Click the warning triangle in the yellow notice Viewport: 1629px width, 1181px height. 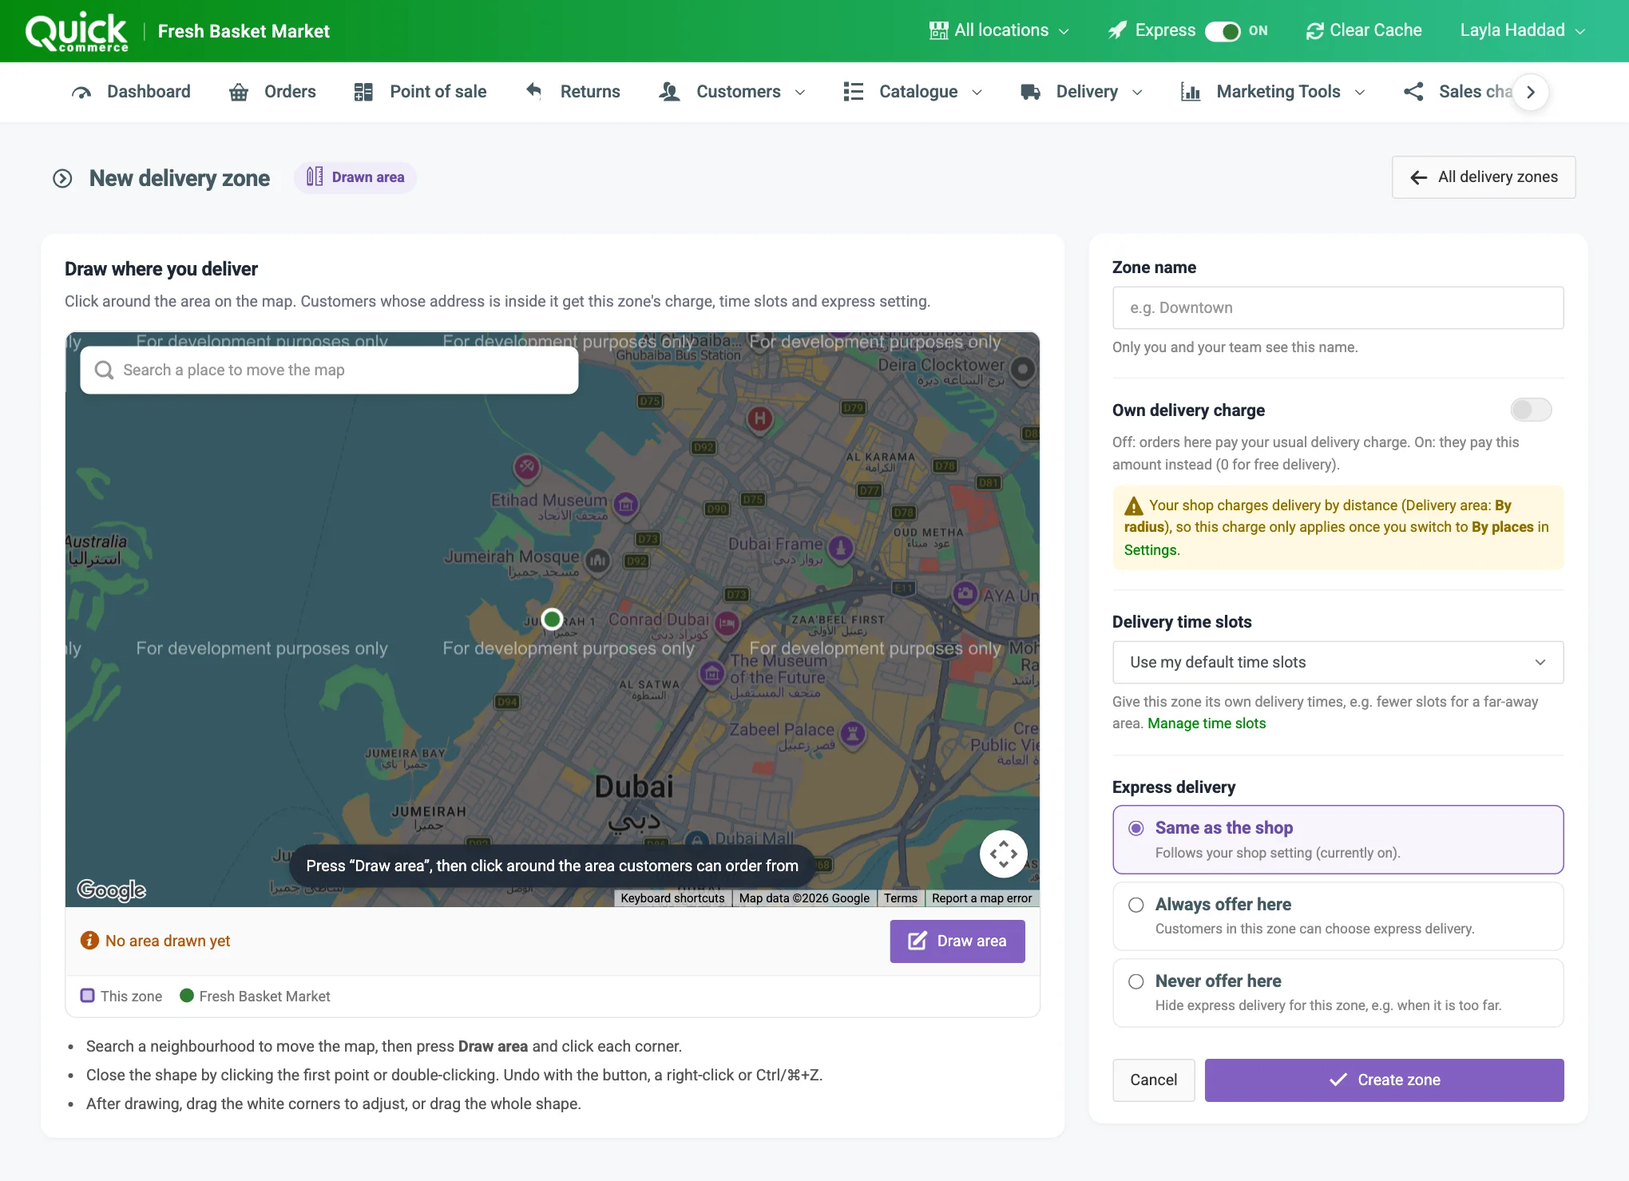(1133, 506)
